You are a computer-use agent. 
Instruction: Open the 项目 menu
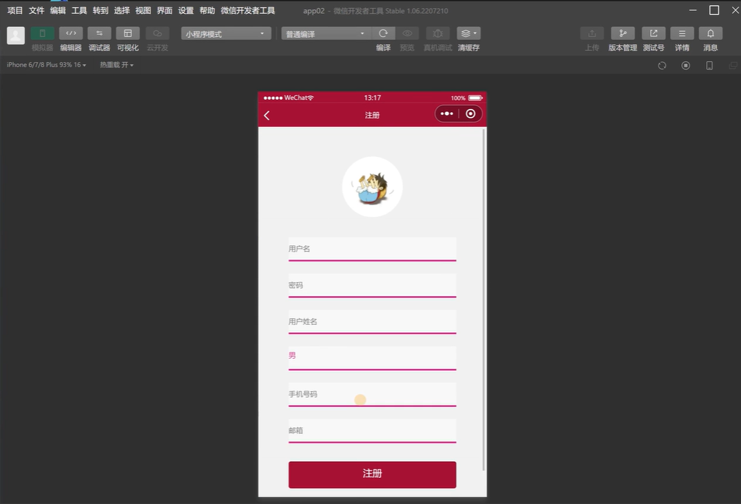coord(14,10)
